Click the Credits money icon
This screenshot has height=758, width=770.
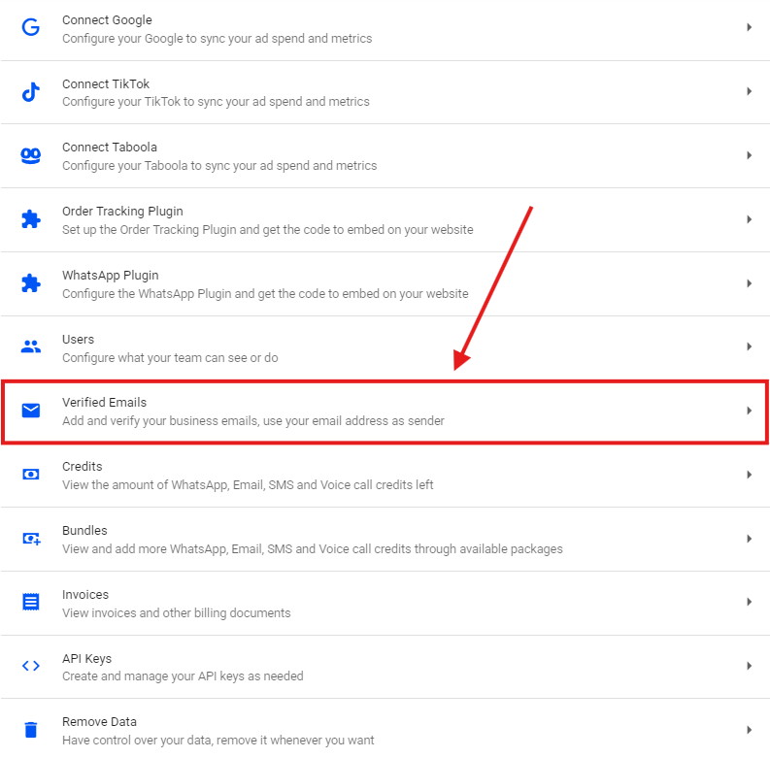click(31, 475)
